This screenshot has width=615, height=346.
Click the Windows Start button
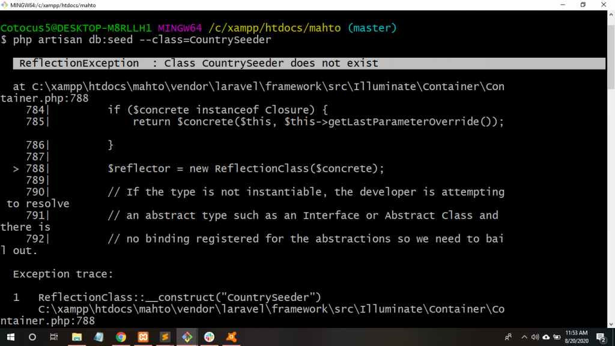point(11,337)
